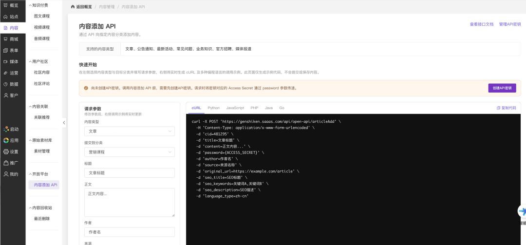
Task: Open the 查看接口文档 link
Action: (481, 24)
